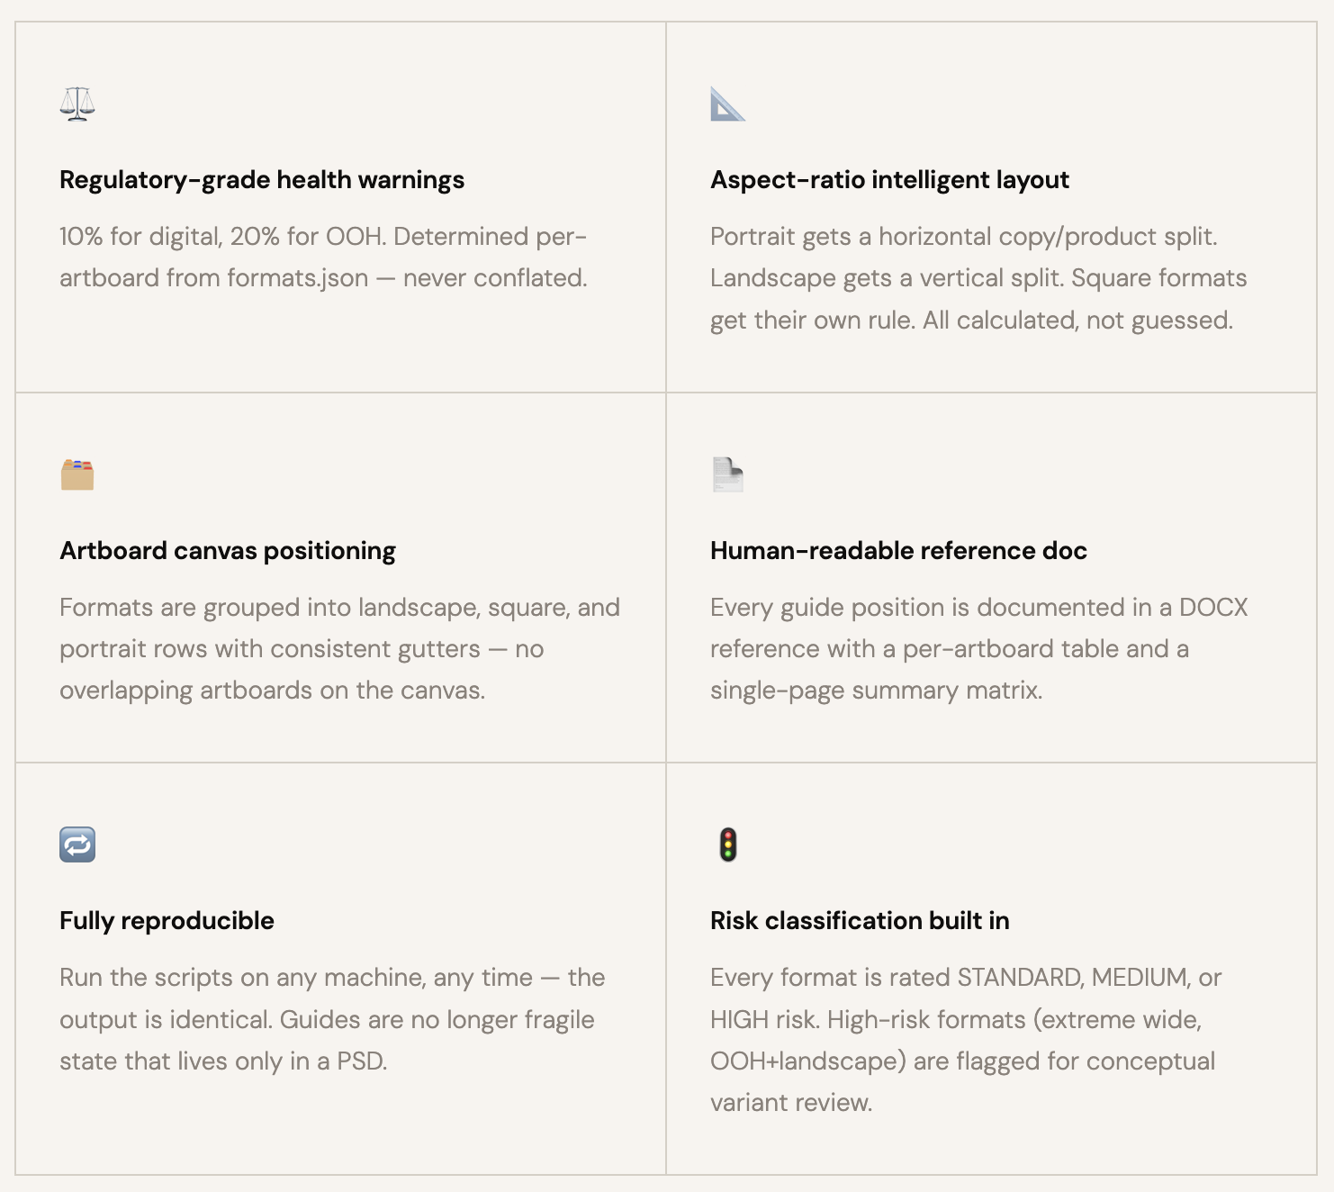The width and height of the screenshot is (1334, 1192).
Task: Click the Fully reproducible heading
Action: click(167, 921)
